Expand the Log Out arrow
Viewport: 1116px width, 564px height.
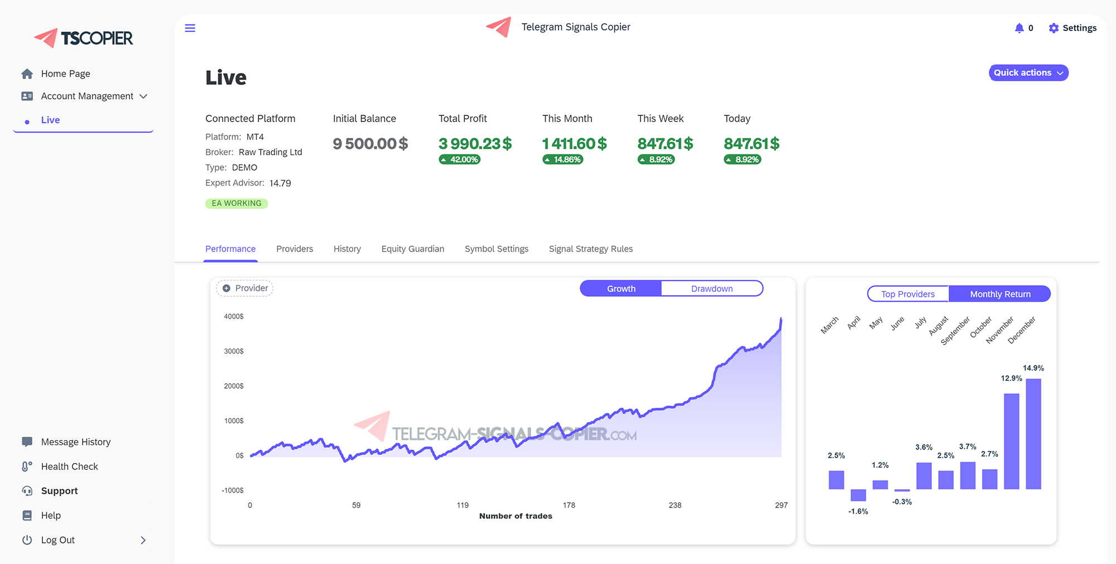143,540
